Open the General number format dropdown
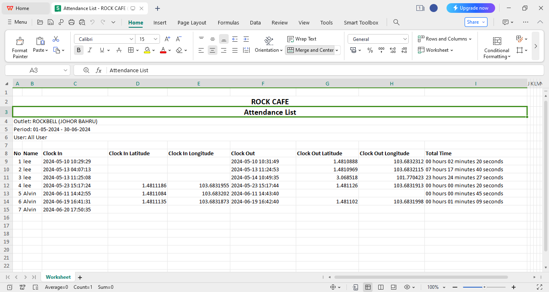The width and height of the screenshot is (549, 292). coord(405,39)
